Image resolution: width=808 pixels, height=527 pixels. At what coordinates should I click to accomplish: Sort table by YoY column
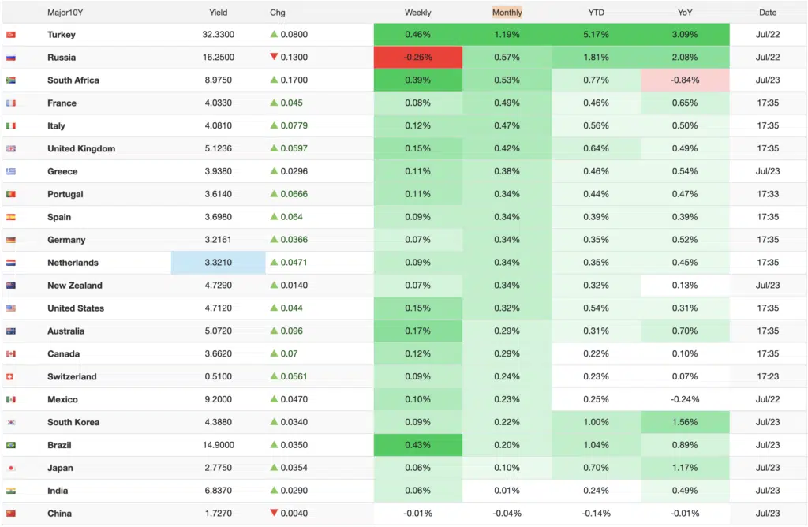point(685,13)
